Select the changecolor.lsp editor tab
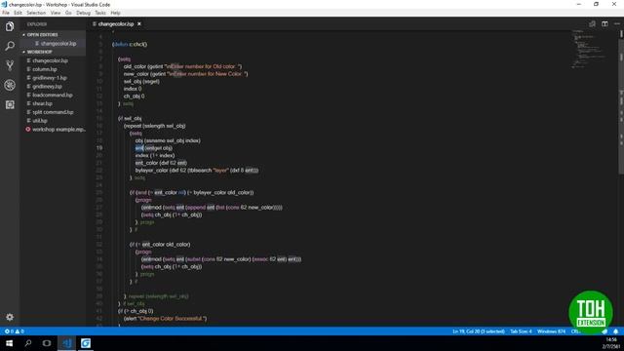This screenshot has width=624, height=351. [x=116, y=23]
